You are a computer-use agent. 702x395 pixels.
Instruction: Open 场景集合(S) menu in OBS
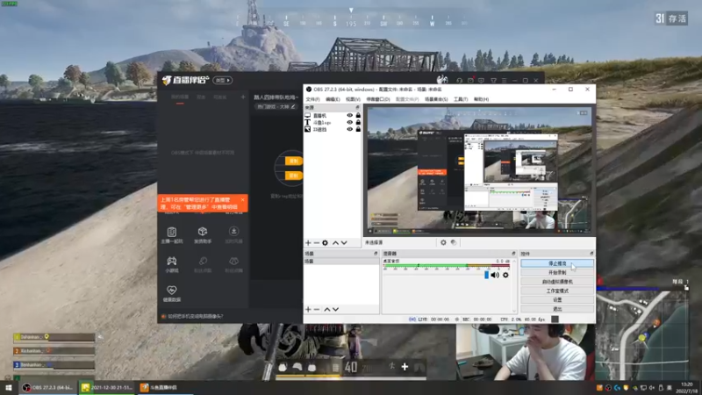click(435, 99)
